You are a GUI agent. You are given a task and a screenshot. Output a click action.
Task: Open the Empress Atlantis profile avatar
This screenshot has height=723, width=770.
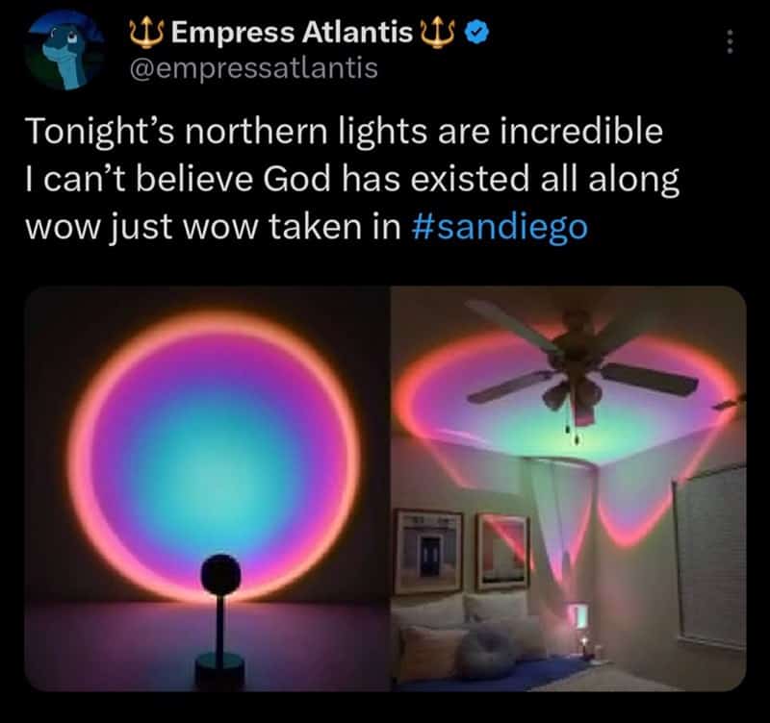tap(65, 51)
